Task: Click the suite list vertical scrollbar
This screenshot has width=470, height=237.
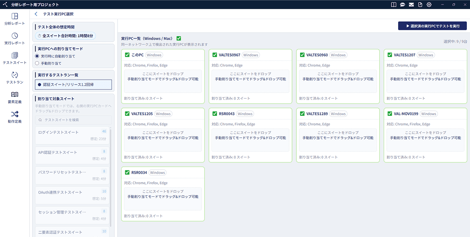Action: pyautogui.click(x=111, y=177)
